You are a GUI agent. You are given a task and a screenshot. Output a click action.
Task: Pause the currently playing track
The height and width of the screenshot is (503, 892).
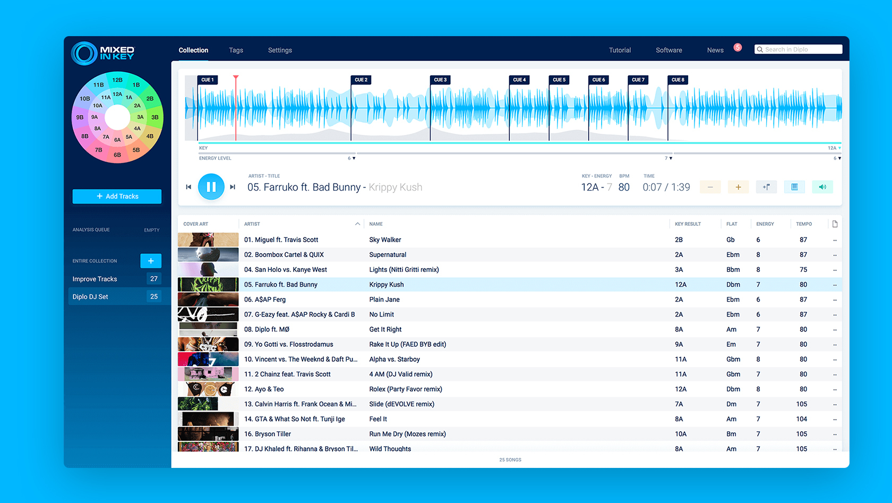211,187
